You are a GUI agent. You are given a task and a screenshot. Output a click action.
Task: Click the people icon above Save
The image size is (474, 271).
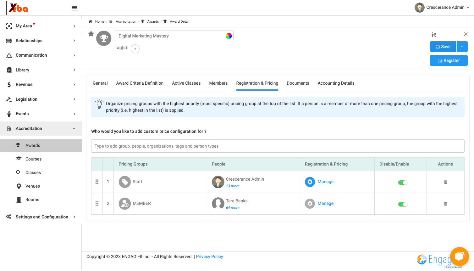(x=434, y=35)
